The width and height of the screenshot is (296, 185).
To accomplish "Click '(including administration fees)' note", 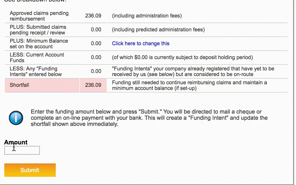I will 147,16.
